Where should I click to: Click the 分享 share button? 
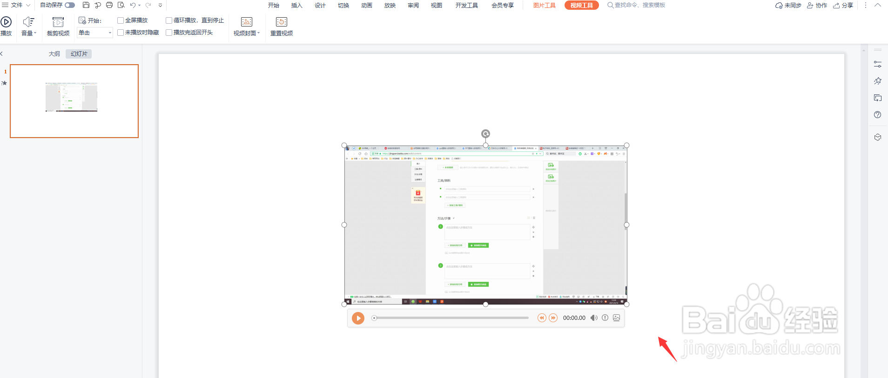tap(843, 5)
